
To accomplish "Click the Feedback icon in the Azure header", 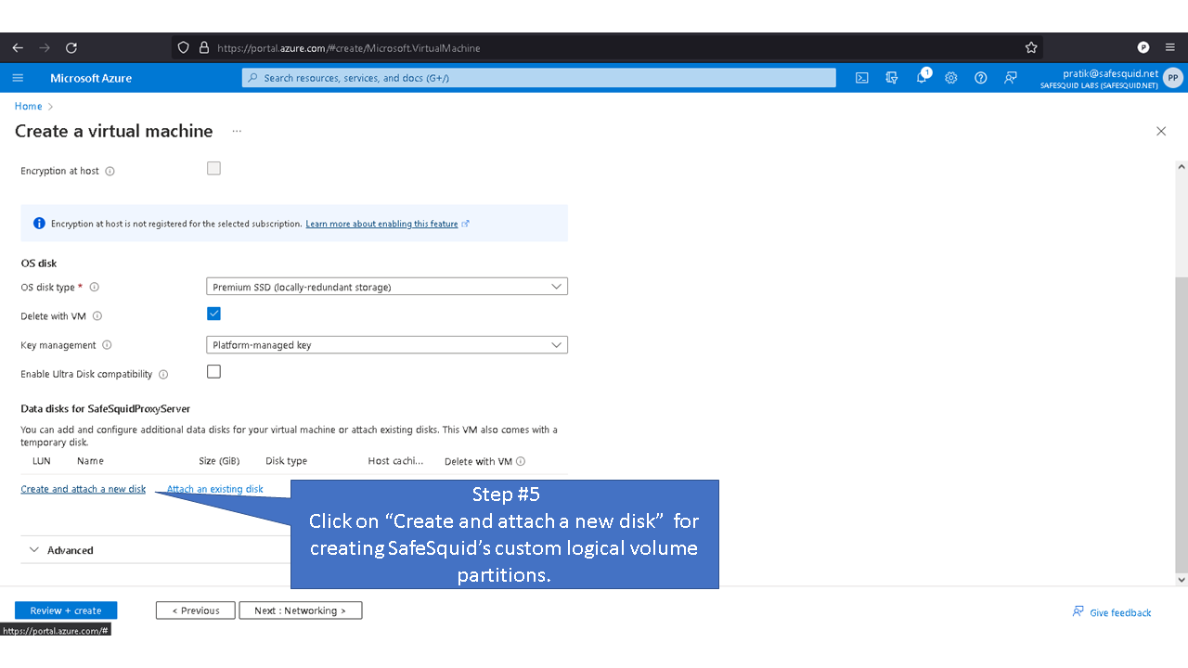I will (x=1011, y=78).
